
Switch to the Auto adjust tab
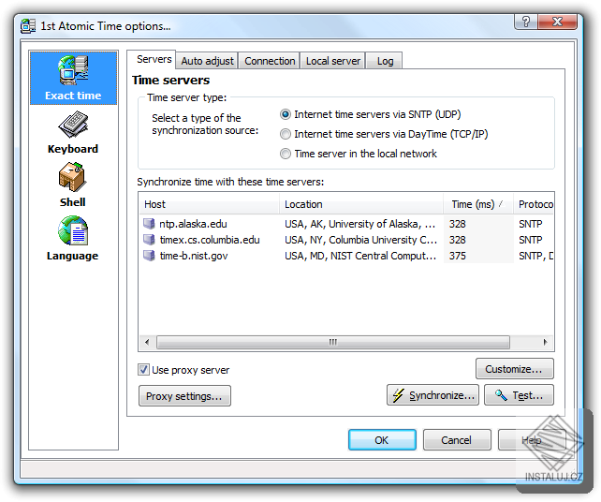[x=208, y=61]
